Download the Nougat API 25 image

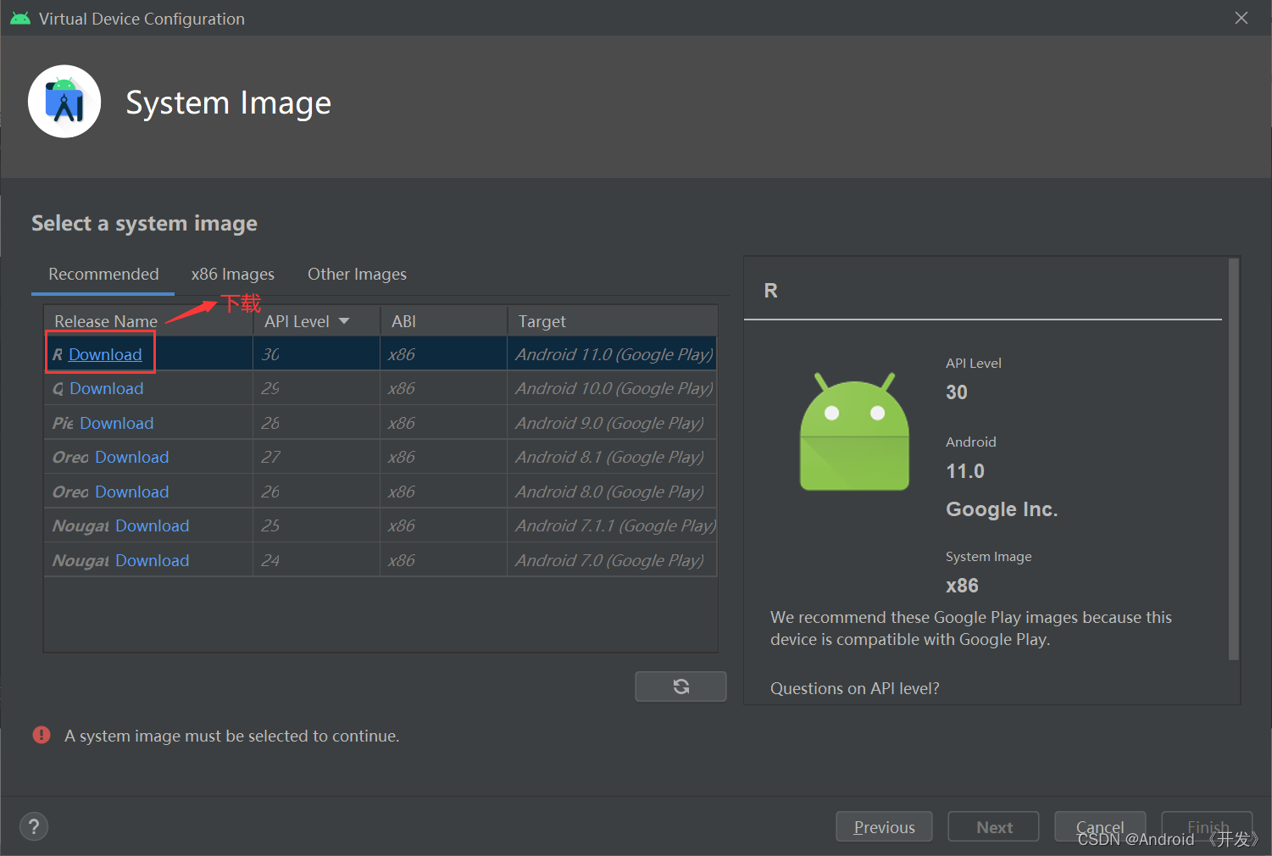click(x=153, y=525)
